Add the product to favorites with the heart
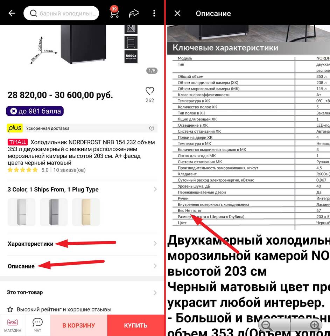This screenshot has height=336, width=330. [x=150, y=91]
